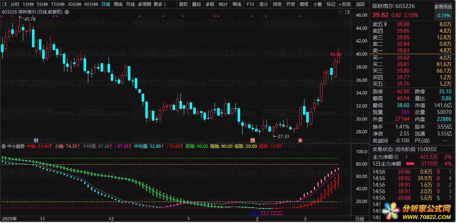The image size is (457, 223).
Task: Click the 标记 mark button
Action: 331,4
